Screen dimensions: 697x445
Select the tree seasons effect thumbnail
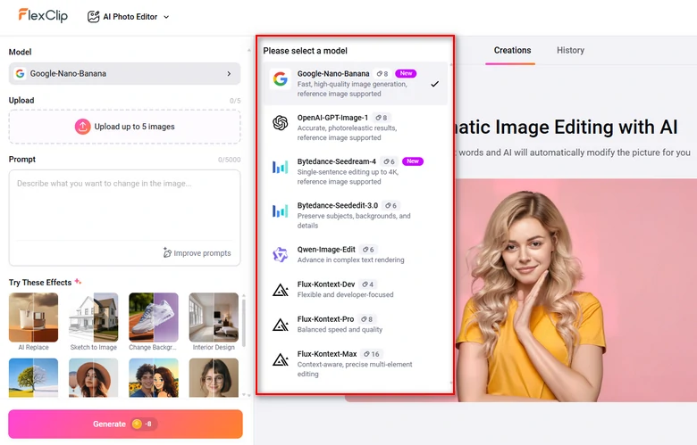tap(33, 377)
